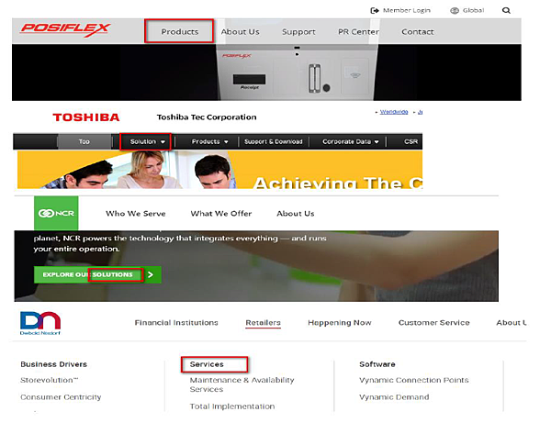Viewport: 551px width, 423px height.
Task: Open Posiflex About Us menu
Action: [x=240, y=31]
